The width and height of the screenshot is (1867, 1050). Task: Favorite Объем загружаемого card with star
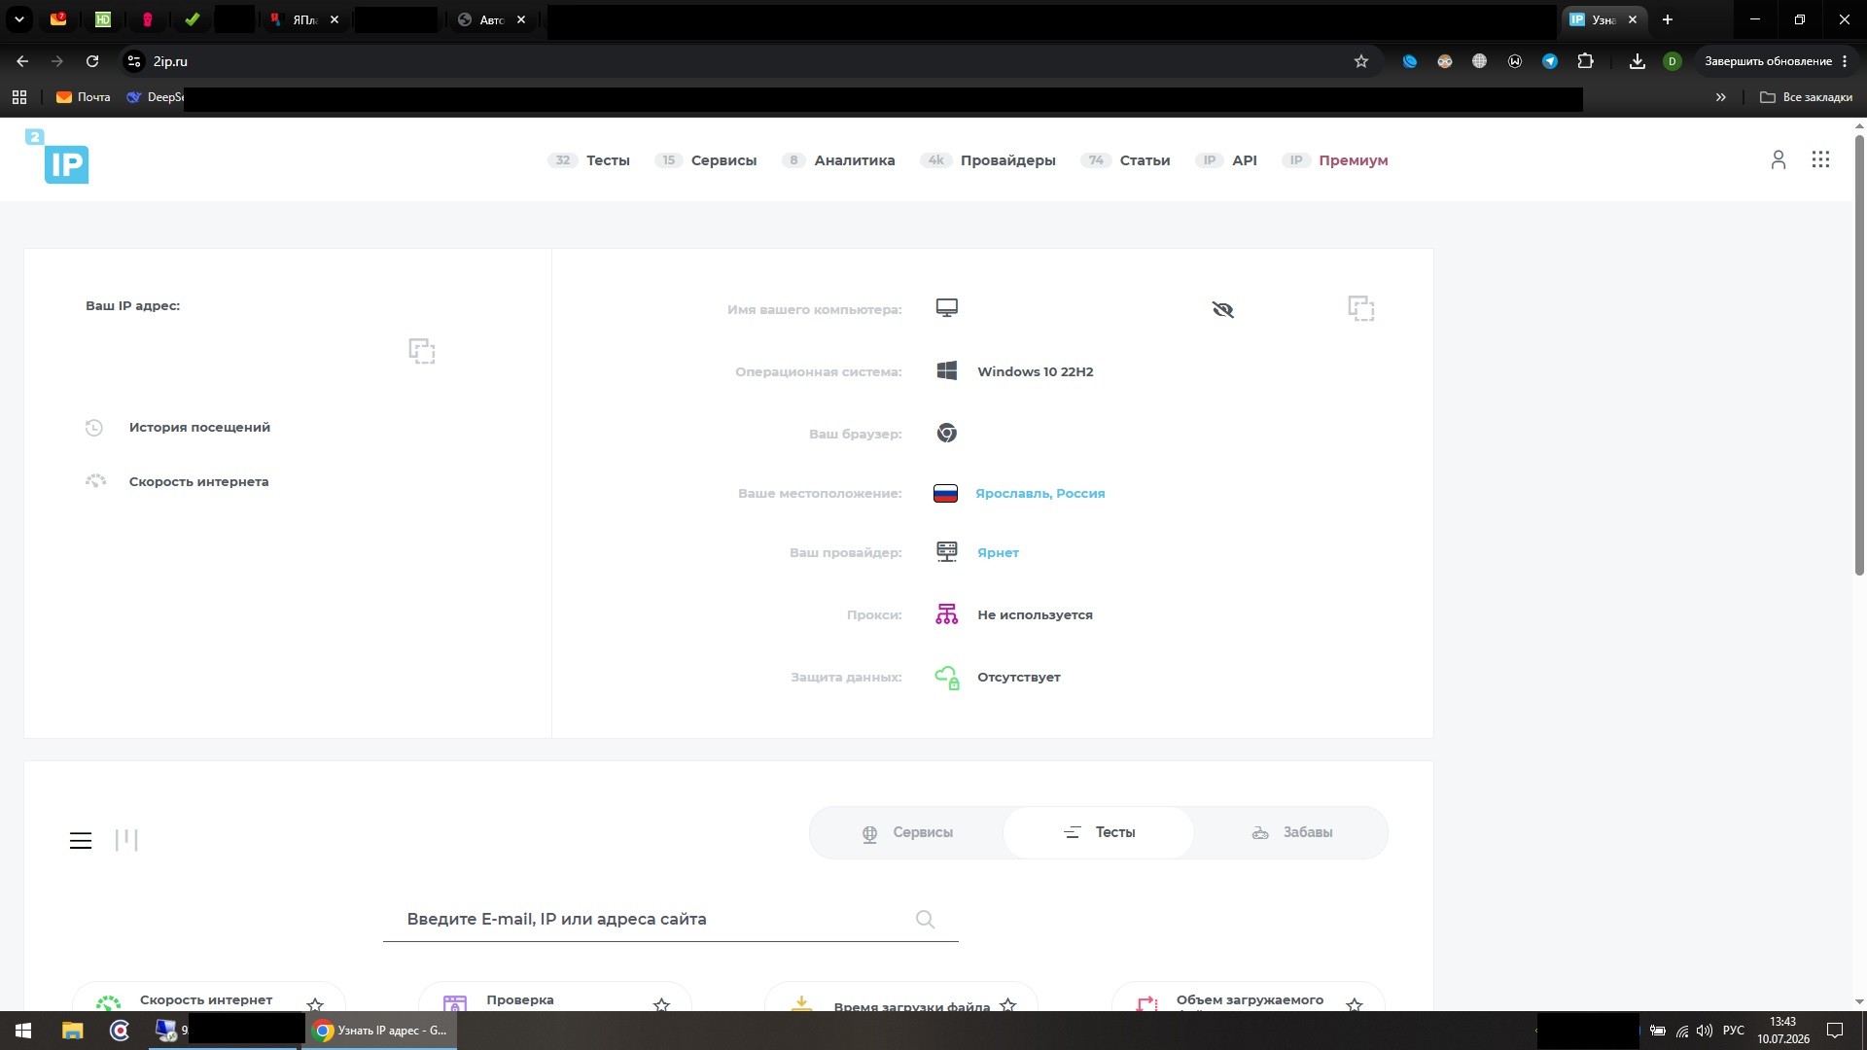pos(1354,1005)
